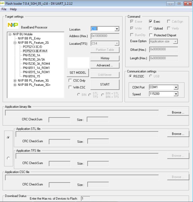Open Advanced settings

105,65
